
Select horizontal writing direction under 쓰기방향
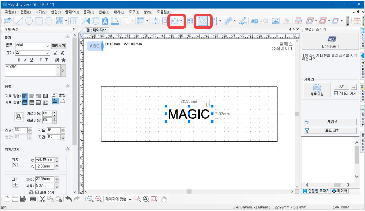tap(55, 101)
